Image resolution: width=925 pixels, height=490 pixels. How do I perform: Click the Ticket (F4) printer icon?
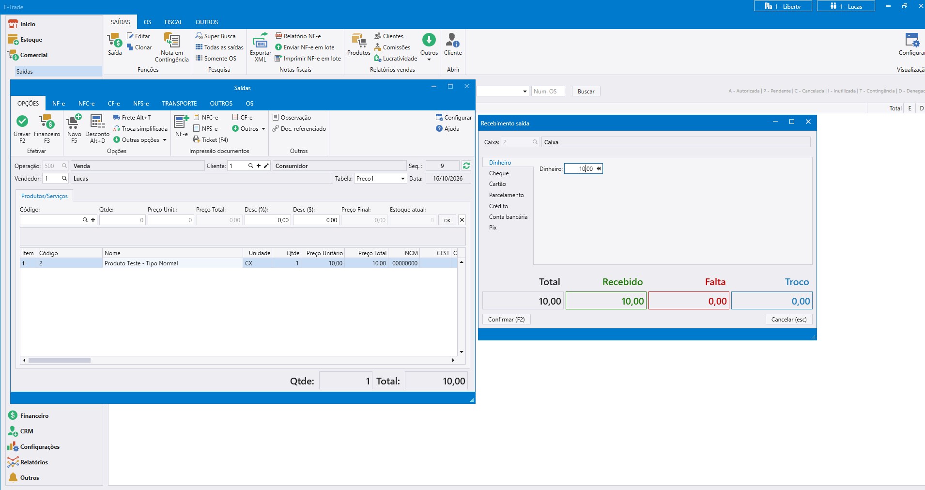click(x=196, y=139)
